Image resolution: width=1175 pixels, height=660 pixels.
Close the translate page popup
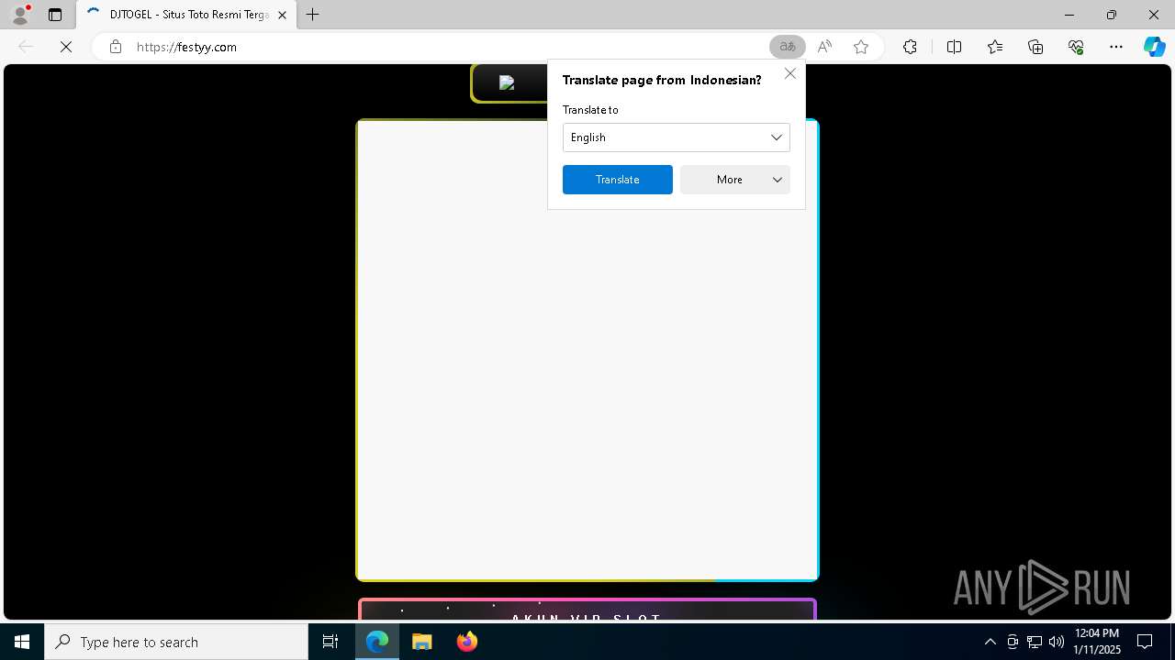pyautogui.click(x=790, y=73)
